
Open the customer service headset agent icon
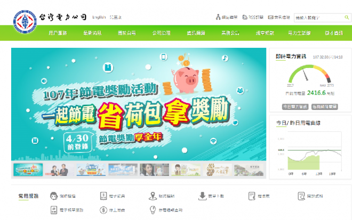(54, 196)
